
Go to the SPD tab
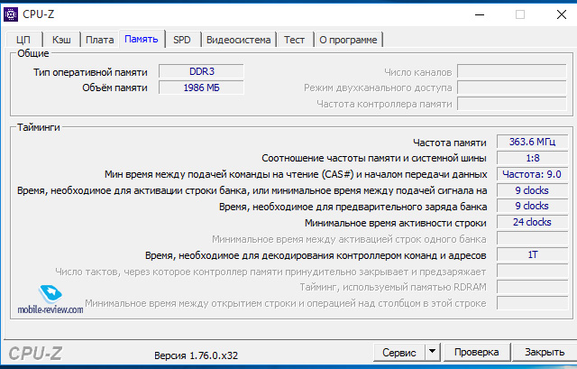click(182, 40)
